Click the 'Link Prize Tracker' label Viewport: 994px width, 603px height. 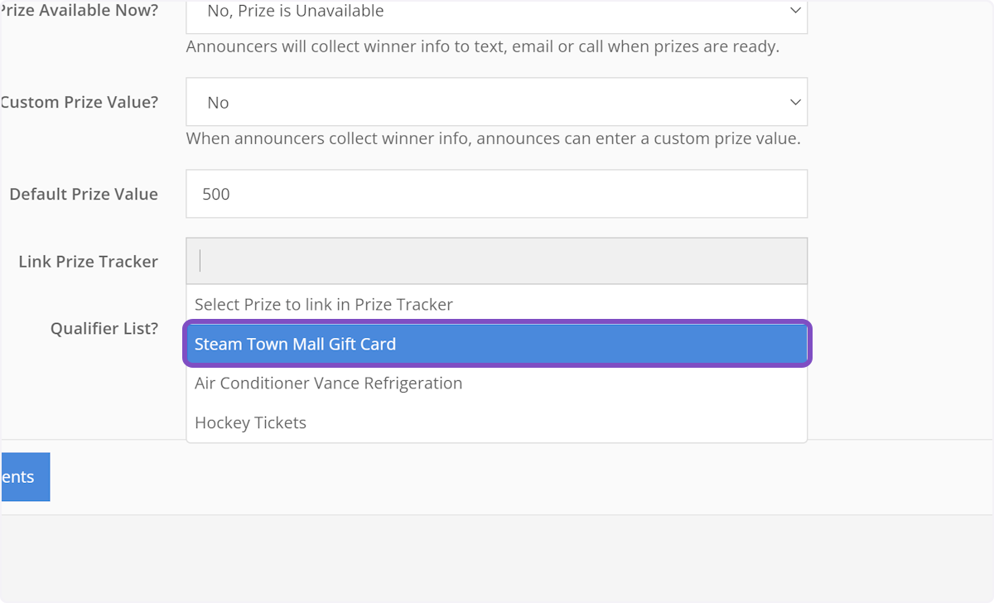88,262
